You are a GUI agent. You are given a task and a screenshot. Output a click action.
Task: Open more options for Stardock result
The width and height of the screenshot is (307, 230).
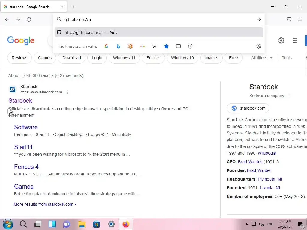[x=67, y=92]
